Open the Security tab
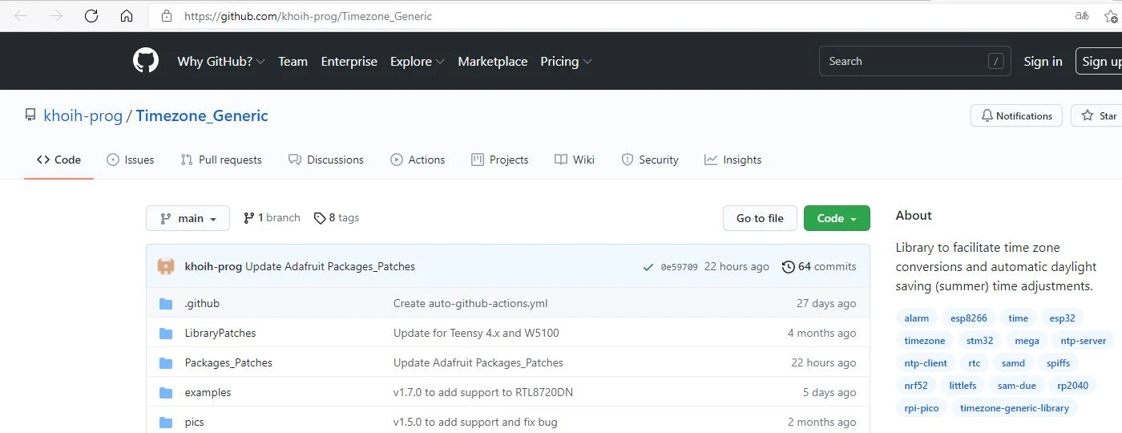This screenshot has height=433, width=1122. click(x=650, y=160)
